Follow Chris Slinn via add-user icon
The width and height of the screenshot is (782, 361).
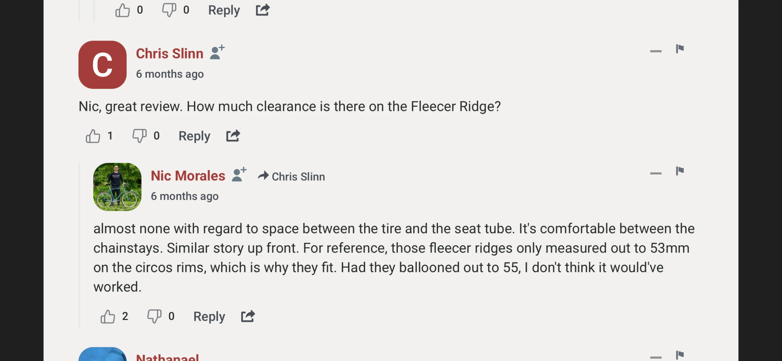pyautogui.click(x=217, y=52)
